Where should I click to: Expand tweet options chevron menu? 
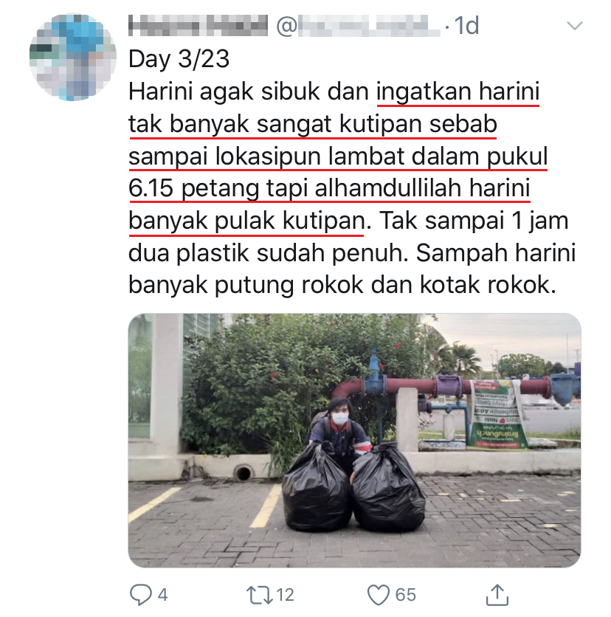(574, 26)
